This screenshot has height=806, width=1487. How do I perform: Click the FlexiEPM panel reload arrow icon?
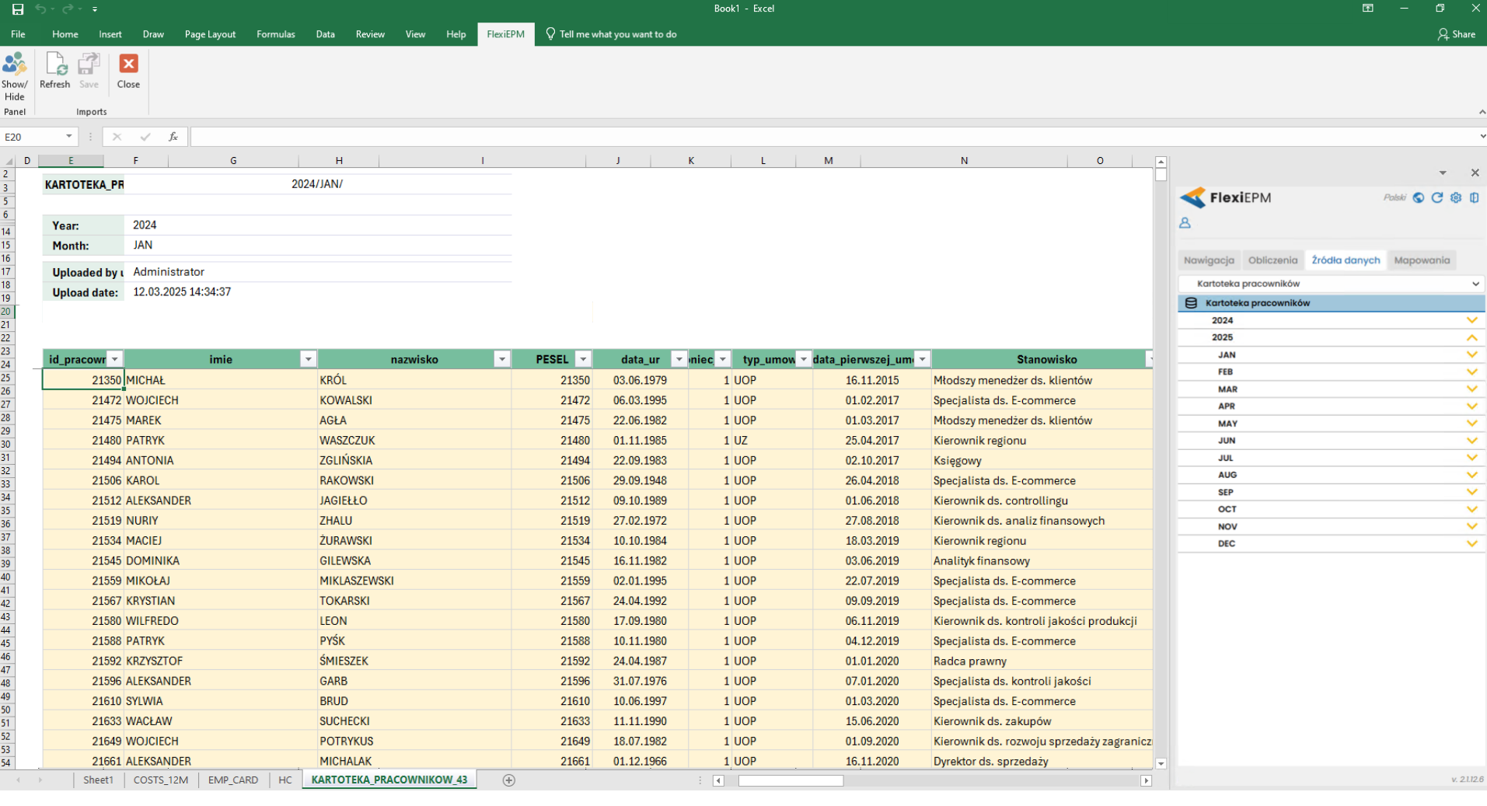pos(1437,197)
